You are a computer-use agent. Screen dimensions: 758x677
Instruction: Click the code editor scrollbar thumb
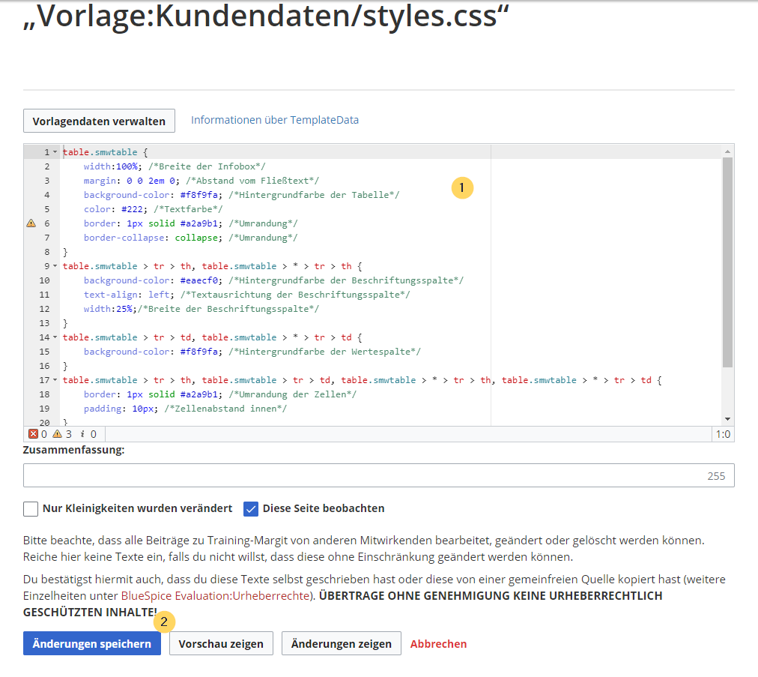pyautogui.click(x=727, y=262)
